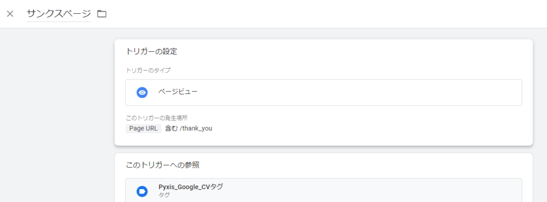
Task: Select the blue eye page view icon
Action: pos(142,93)
